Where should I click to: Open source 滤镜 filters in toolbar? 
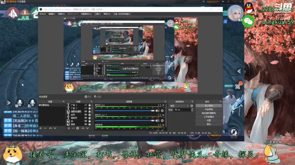(x=97, y=97)
